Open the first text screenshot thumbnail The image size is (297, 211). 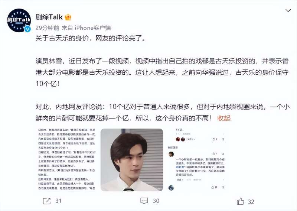pos(67,159)
